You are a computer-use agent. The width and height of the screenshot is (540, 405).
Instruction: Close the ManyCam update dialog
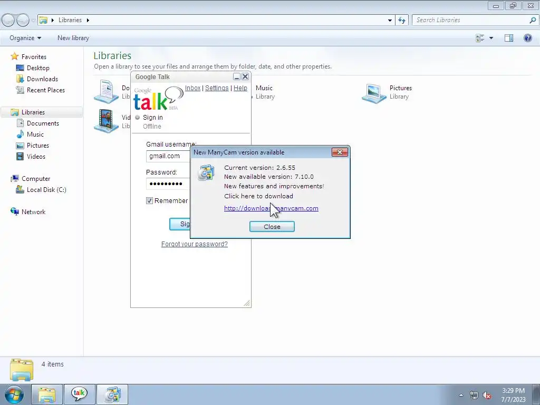pyautogui.click(x=272, y=227)
